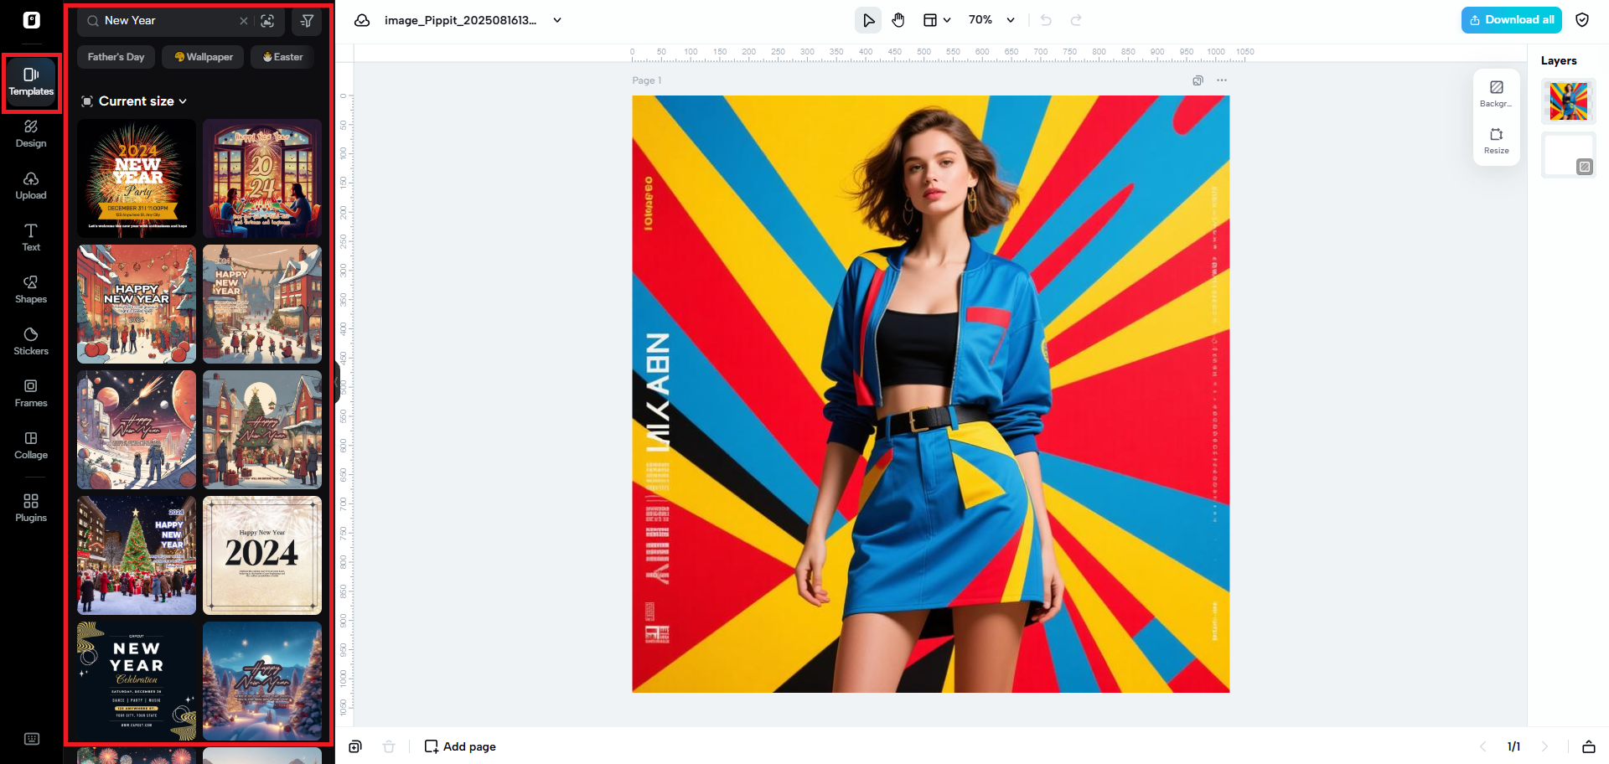
Task: Open the Resize tool on the canvas panel
Action: click(x=1496, y=140)
